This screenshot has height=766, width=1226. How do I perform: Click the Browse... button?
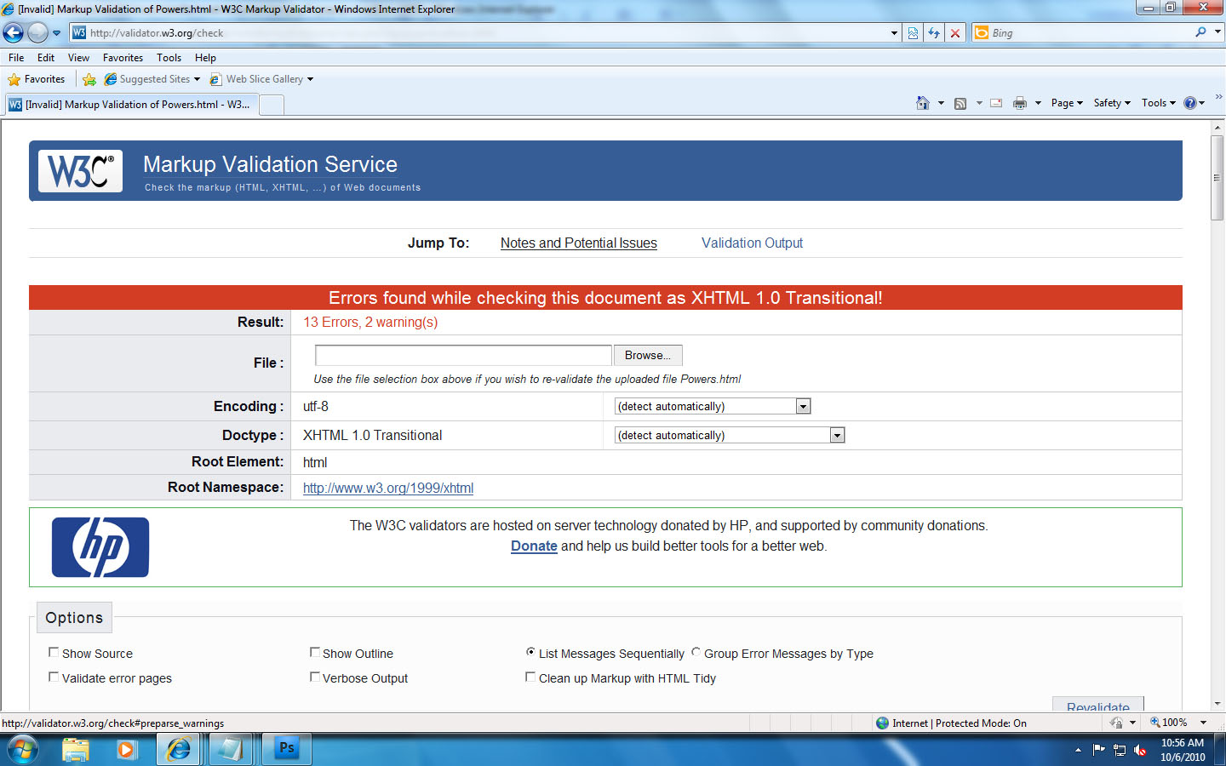(647, 356)
